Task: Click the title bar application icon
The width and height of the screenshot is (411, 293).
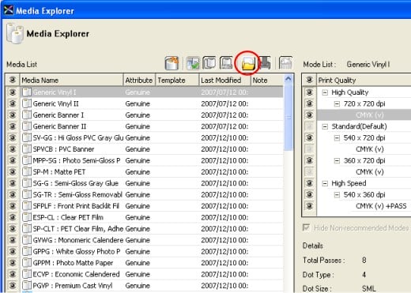Action: tap(9, 10)
